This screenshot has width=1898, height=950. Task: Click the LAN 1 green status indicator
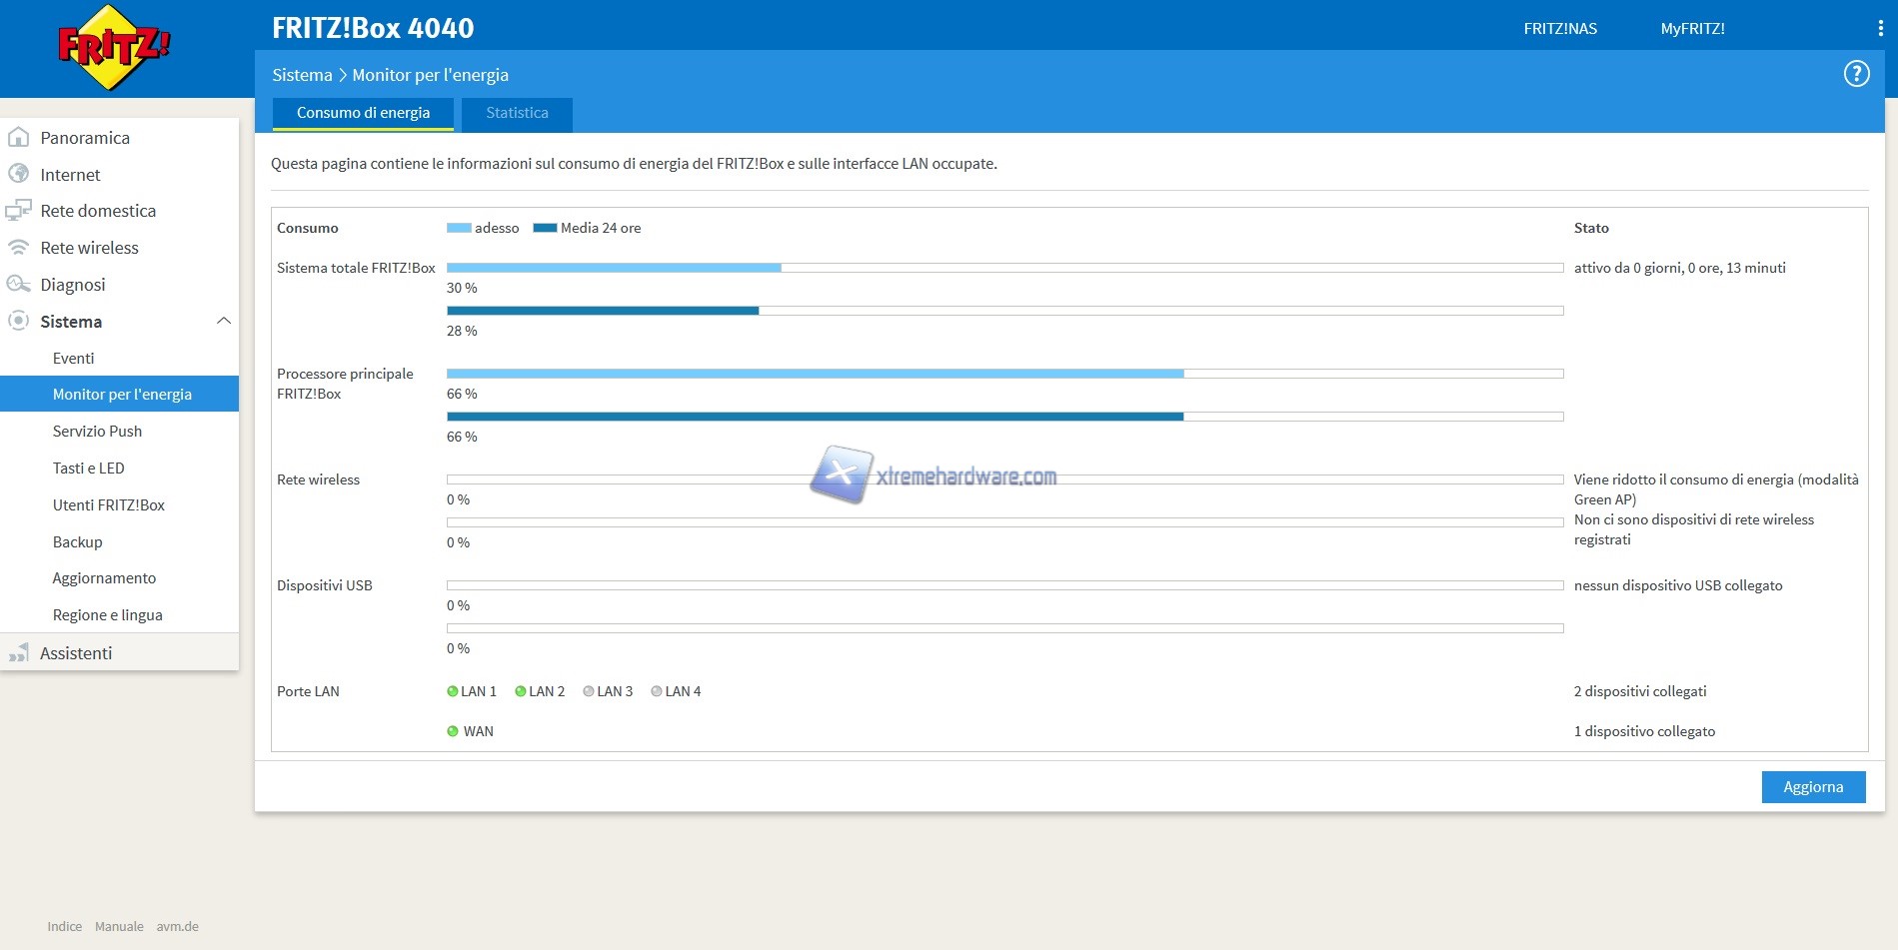[453, 691]
